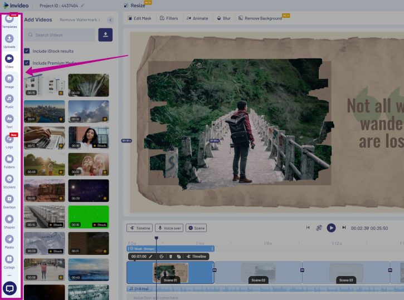Open Animate in toolbar
Viewport: 404px width, 300px height.
(x=197, y=18)
